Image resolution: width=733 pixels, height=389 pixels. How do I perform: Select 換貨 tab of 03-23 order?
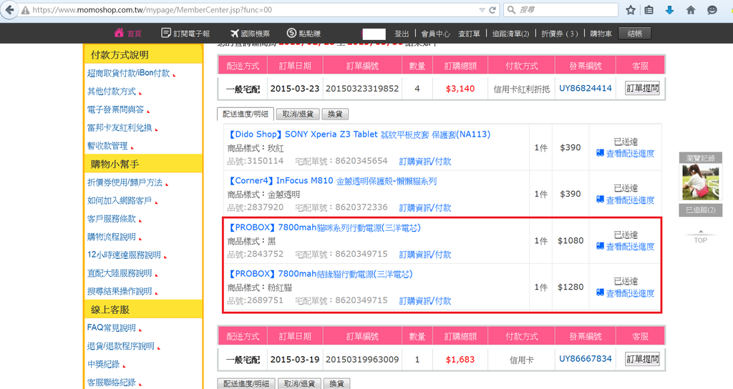pyautogui.click(x=335, y=114)
